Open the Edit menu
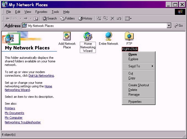The height and width of the screenshot is (139, 187). [x=18, y=12]
